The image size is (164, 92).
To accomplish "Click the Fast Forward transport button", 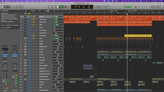I will pyautogui.click(x=54, y=7).
